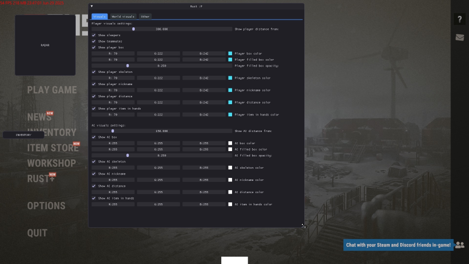Viewport: 469px width, 264px height.
Task: Open Player nickname color swatch
Action: pyautogui.click(x=230, y=90)
